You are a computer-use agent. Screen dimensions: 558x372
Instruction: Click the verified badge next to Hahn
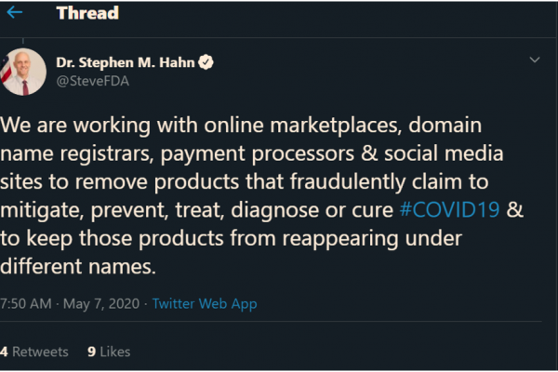click(x=206, y=62)
